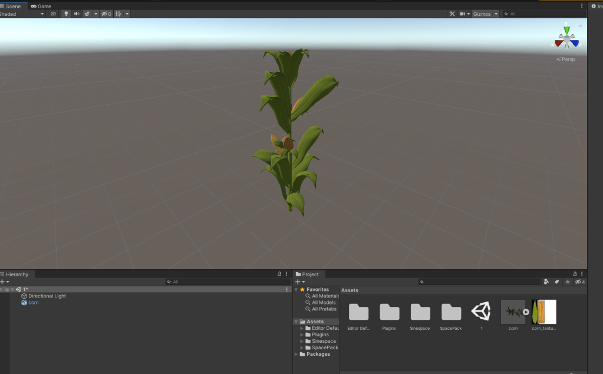
Task: Click the hidden objects visibility icon
Action: [106, 14]
